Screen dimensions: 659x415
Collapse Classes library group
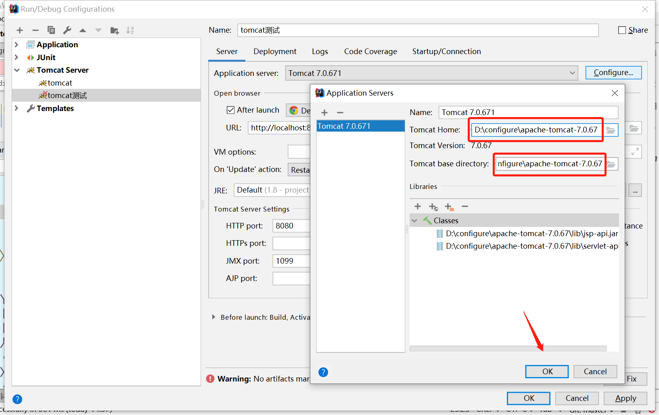414,221
